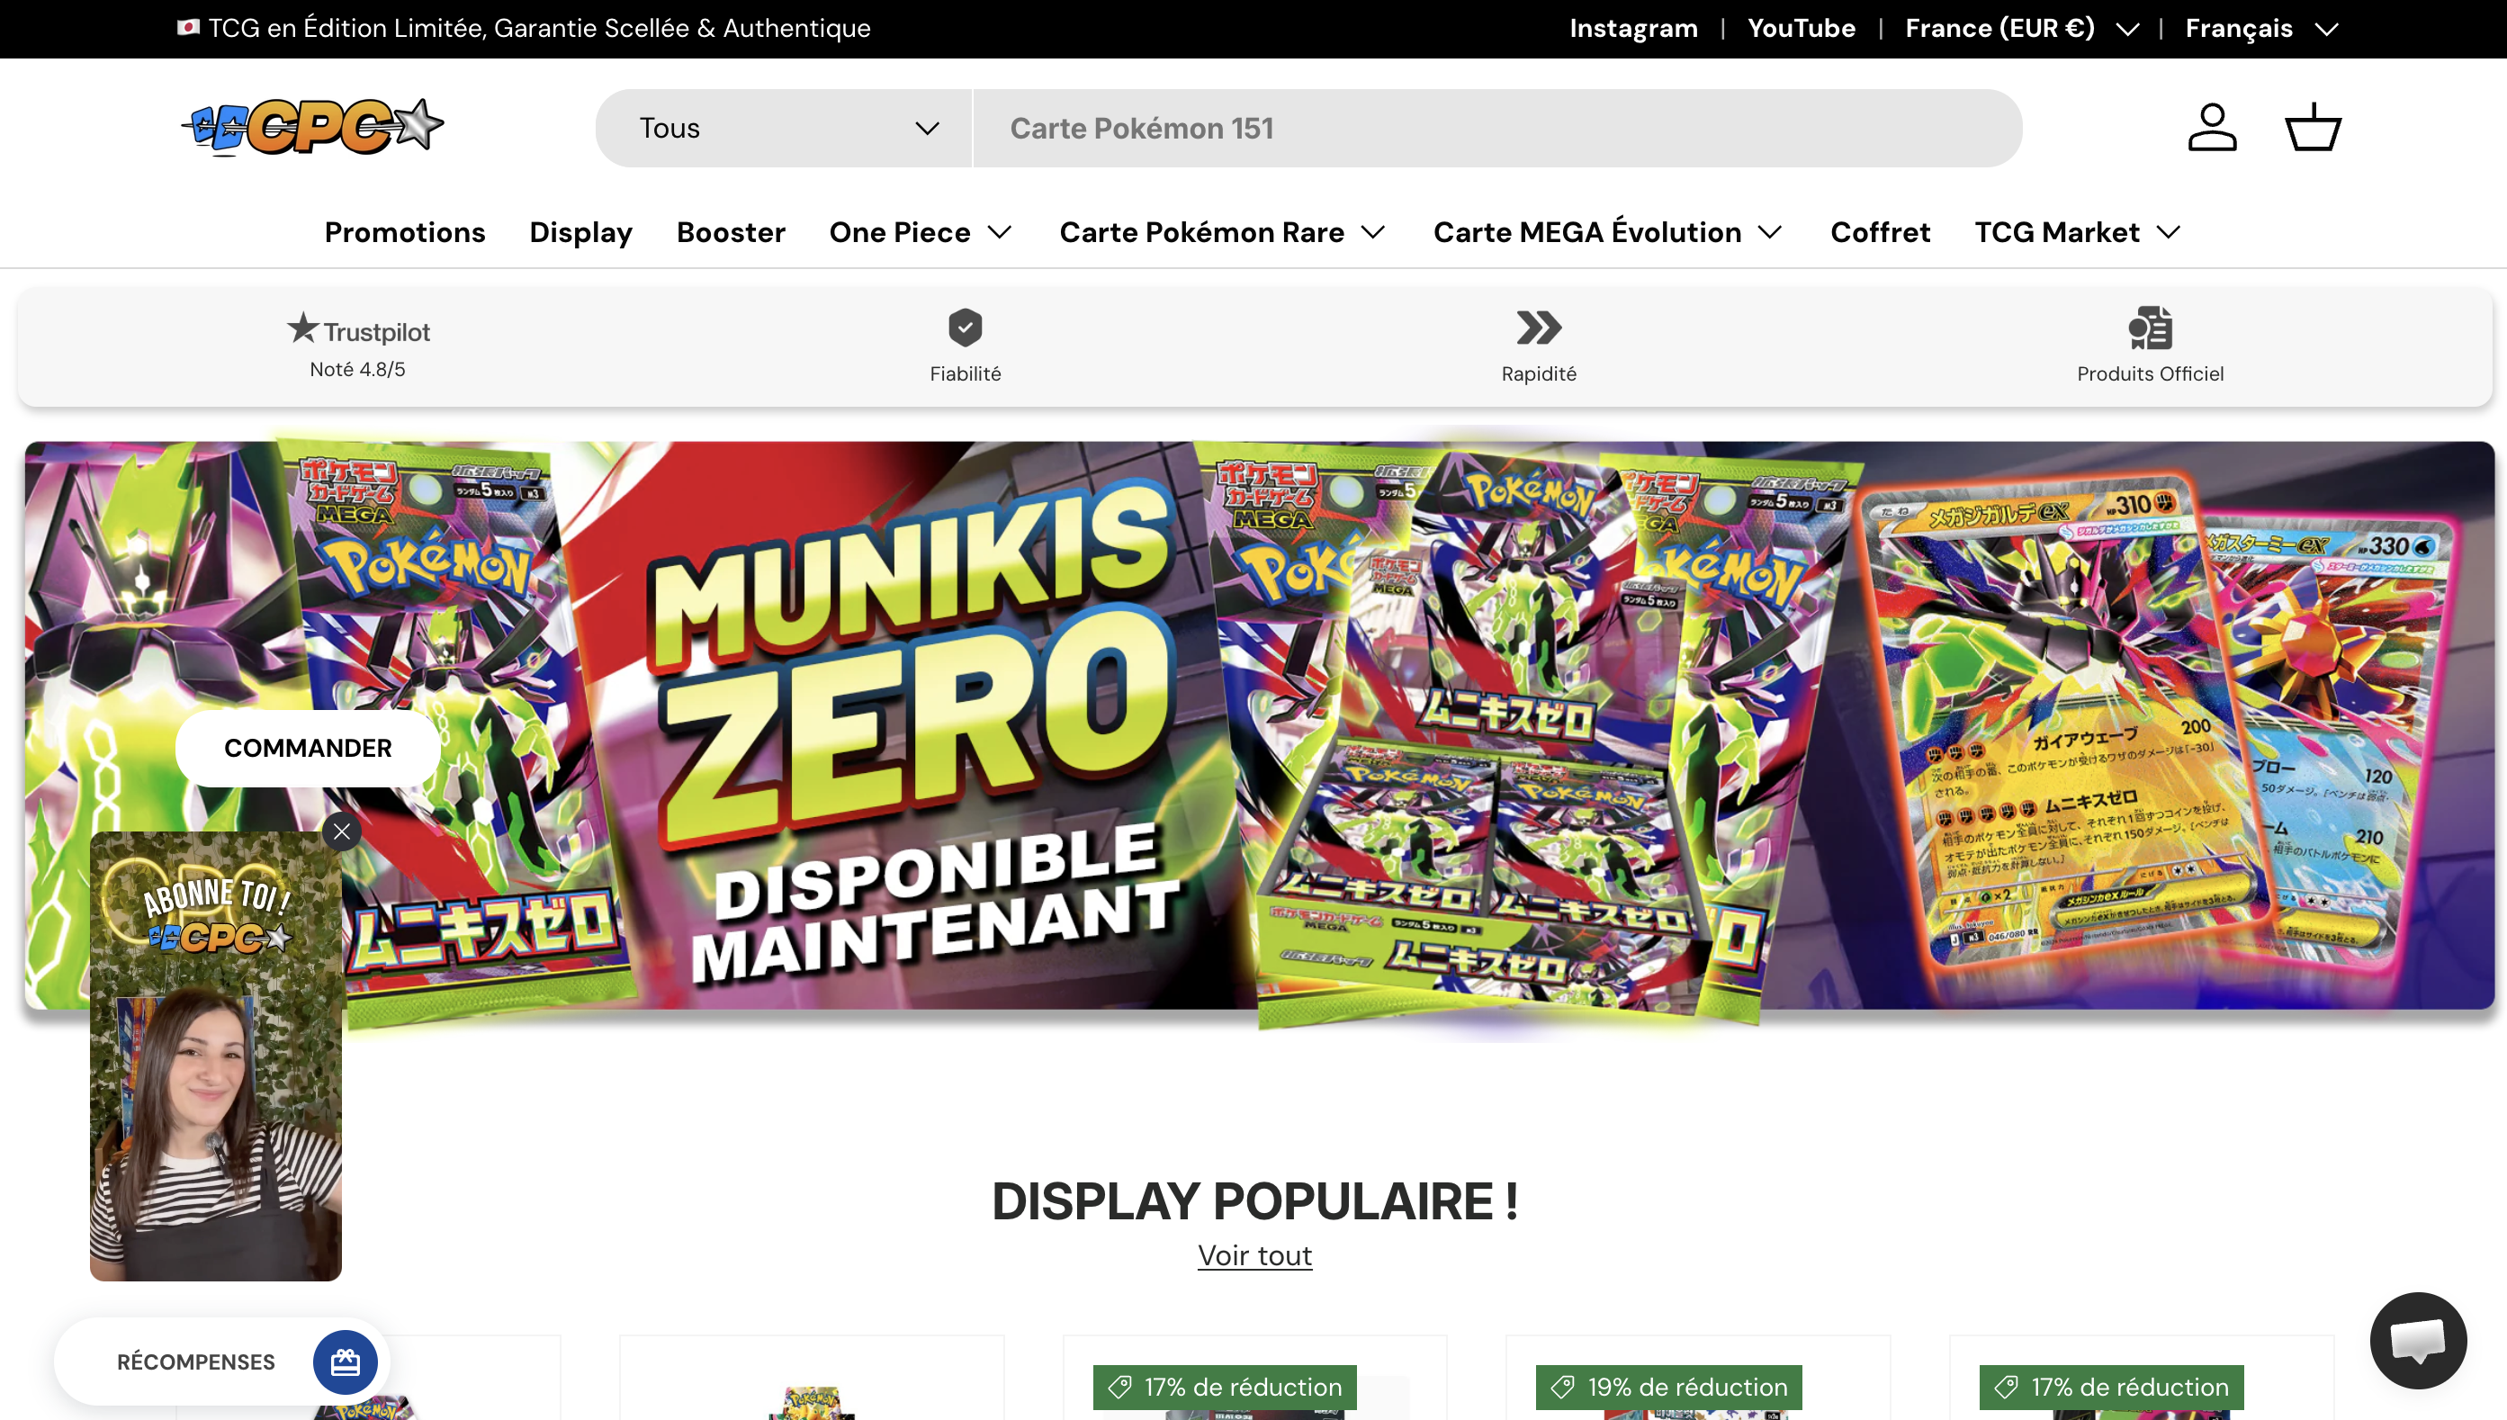Click the Rapidité double-arrow icon
The image size is (2507, 1420).
coord(1539,328)
